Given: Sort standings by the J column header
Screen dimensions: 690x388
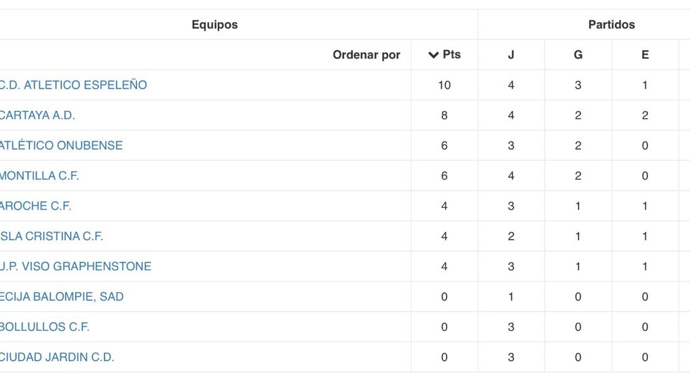Looking at the screenshot, I should click(511, 54).
